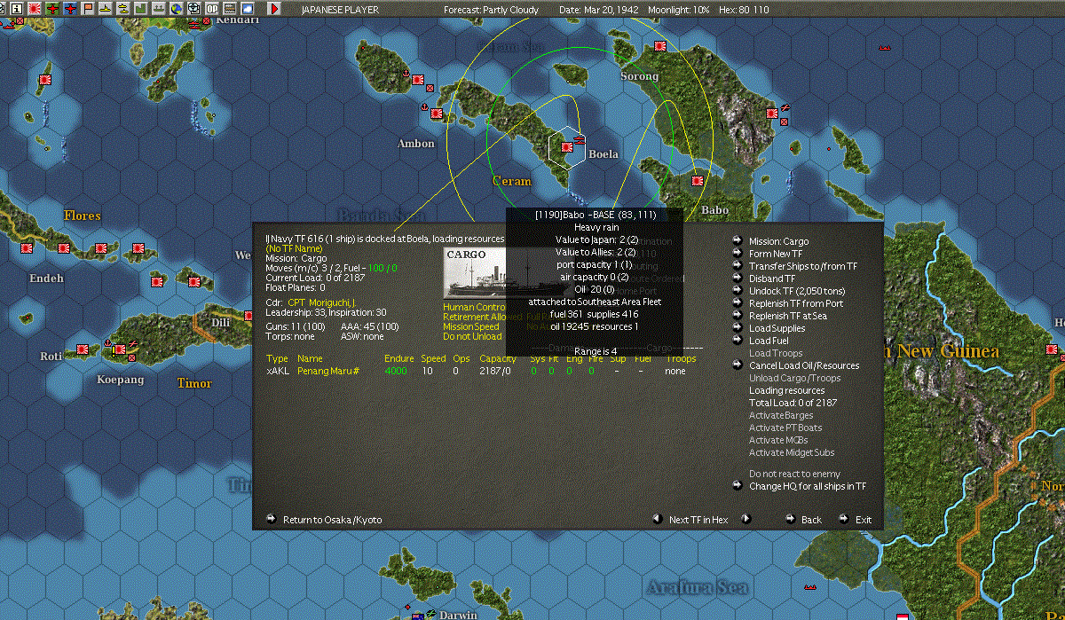Select Replenish TF from Port
The width and height of the screenshot is (1065, 620).
(796, 303)
